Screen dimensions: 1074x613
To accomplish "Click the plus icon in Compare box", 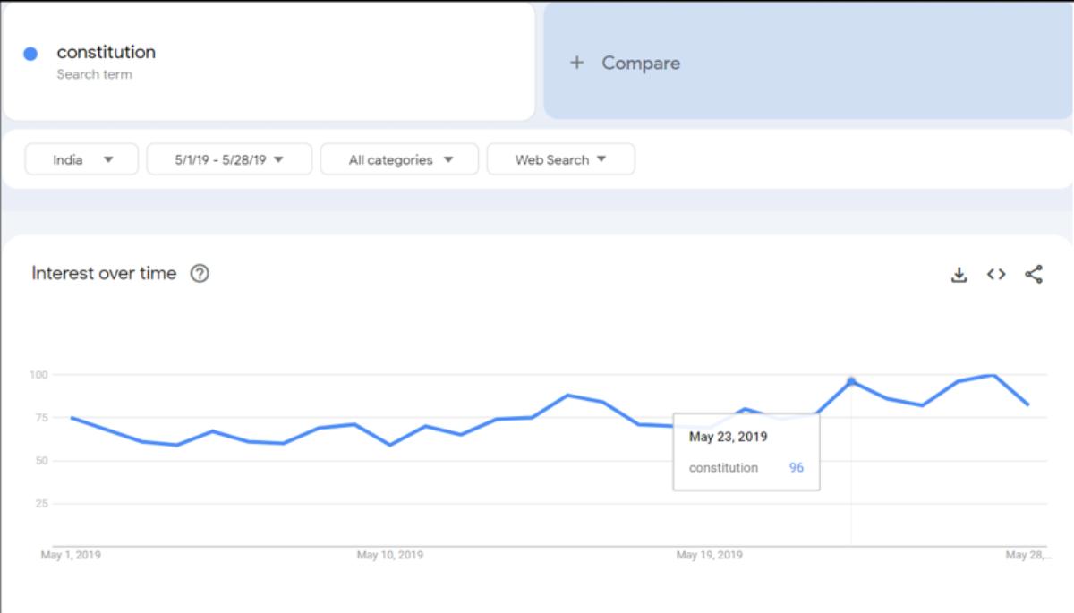I will click(577, 63).
